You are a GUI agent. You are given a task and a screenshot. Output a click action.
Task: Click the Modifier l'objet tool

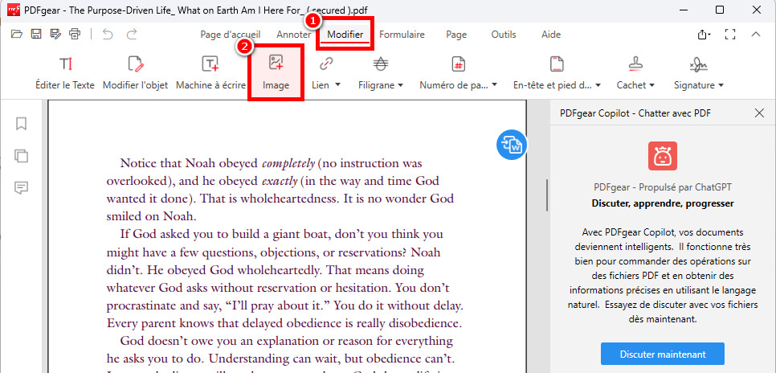[x=135, y=72]
